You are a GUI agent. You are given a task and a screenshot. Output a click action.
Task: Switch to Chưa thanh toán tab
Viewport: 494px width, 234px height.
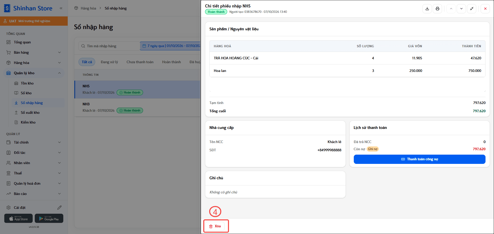[140, 62]
